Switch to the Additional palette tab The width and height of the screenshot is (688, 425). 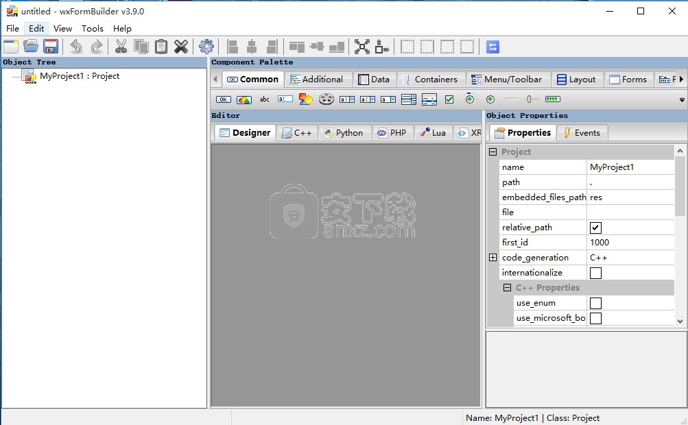318,80
